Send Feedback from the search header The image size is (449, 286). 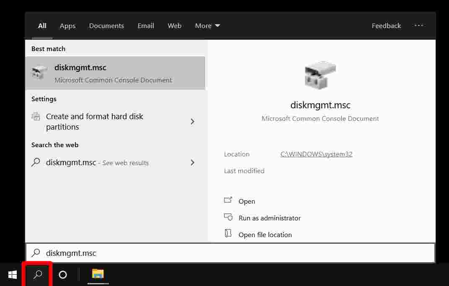coord(386,26)
